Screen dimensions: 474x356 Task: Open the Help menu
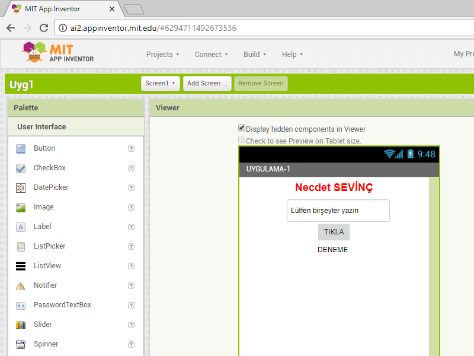pos(292,55)
